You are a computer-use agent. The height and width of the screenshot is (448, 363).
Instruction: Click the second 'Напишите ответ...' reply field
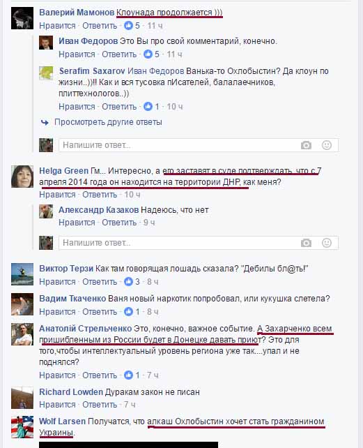[199, 243]
